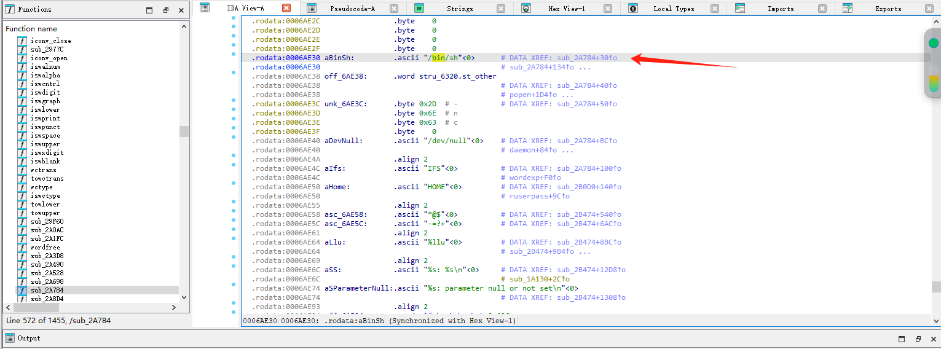
Task: Click the green indicator in overview strip
Action: point(933,43)
